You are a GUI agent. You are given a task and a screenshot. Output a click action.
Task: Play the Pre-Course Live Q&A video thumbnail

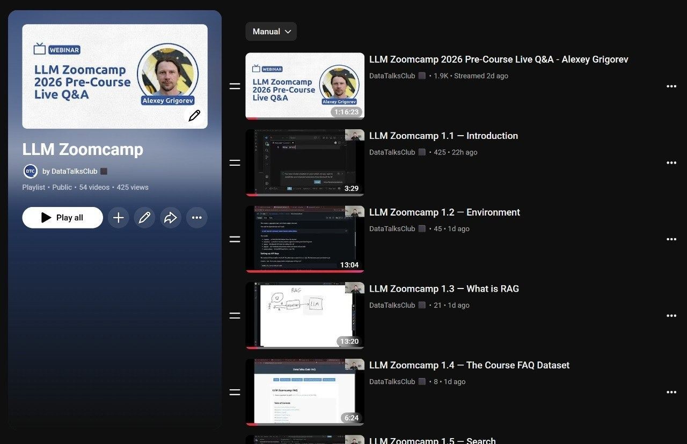click(x=305, y=86)
